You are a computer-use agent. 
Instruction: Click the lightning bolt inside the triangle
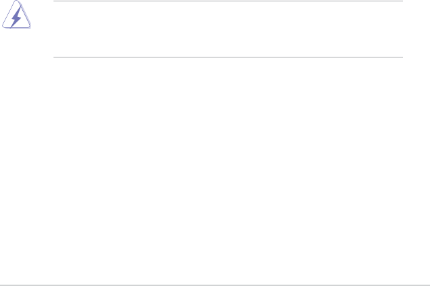pyautogui.click(x=18, y=18)
